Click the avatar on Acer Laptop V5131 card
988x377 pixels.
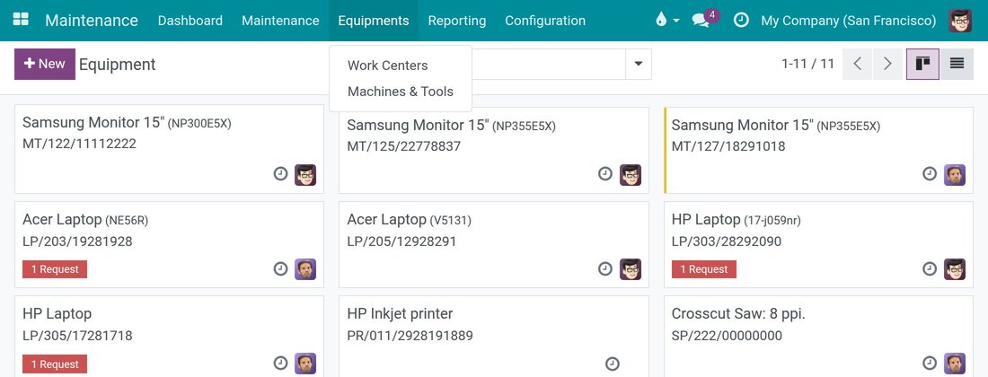pos(631,268)
